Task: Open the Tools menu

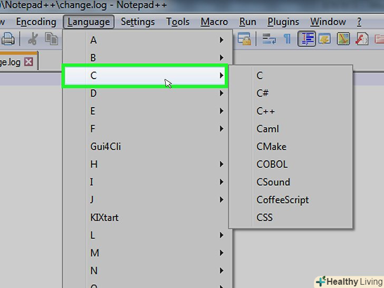Action: (x=178, y=22)
